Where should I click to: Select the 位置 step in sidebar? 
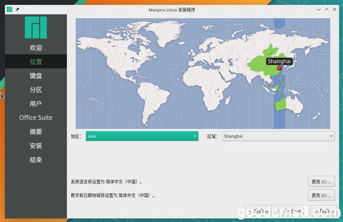pyautogui.click(x=36, y=61)
